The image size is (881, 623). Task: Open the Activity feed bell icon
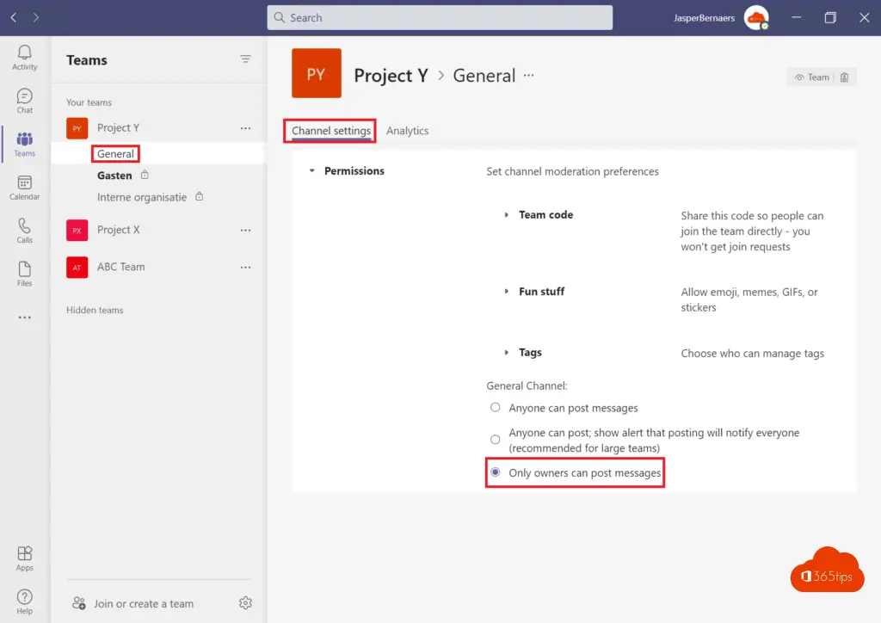click(x=24, y=58)
